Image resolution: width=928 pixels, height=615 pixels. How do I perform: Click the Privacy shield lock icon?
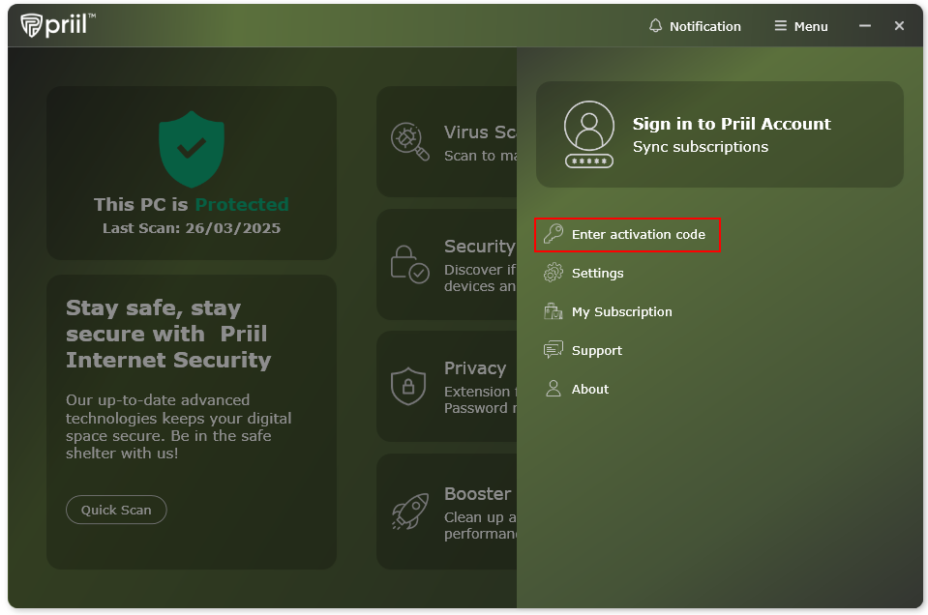[x=407, y=386]
